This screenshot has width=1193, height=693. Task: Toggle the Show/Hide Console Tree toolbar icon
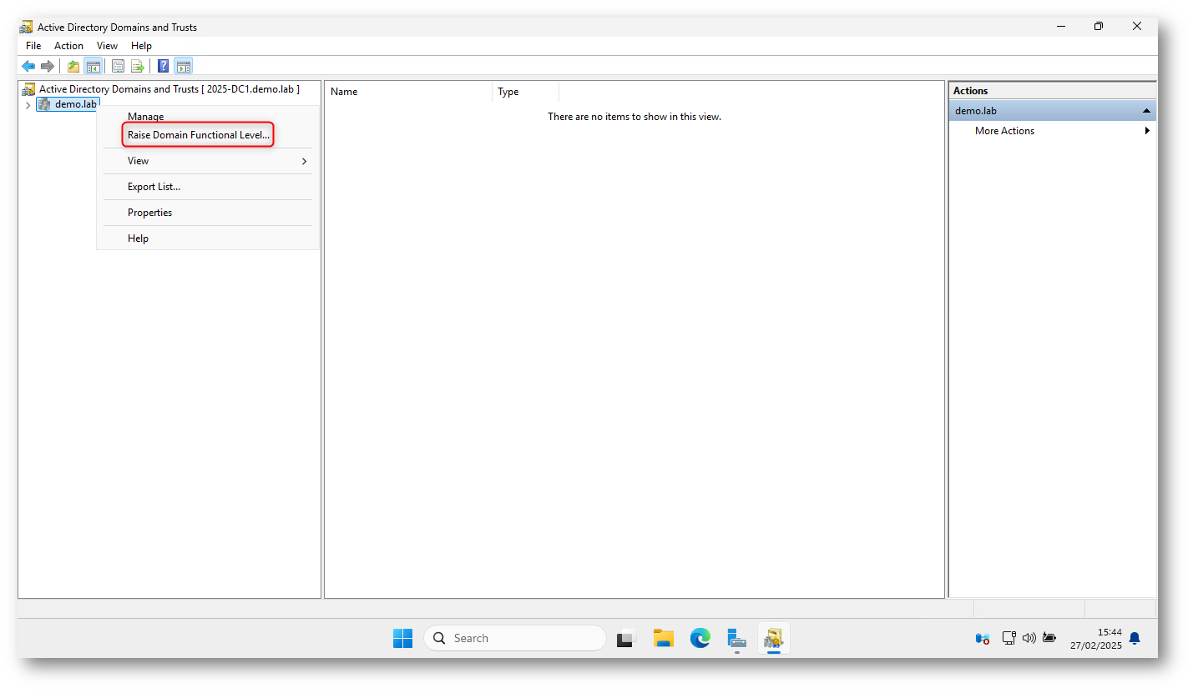[x=94, y=66]
